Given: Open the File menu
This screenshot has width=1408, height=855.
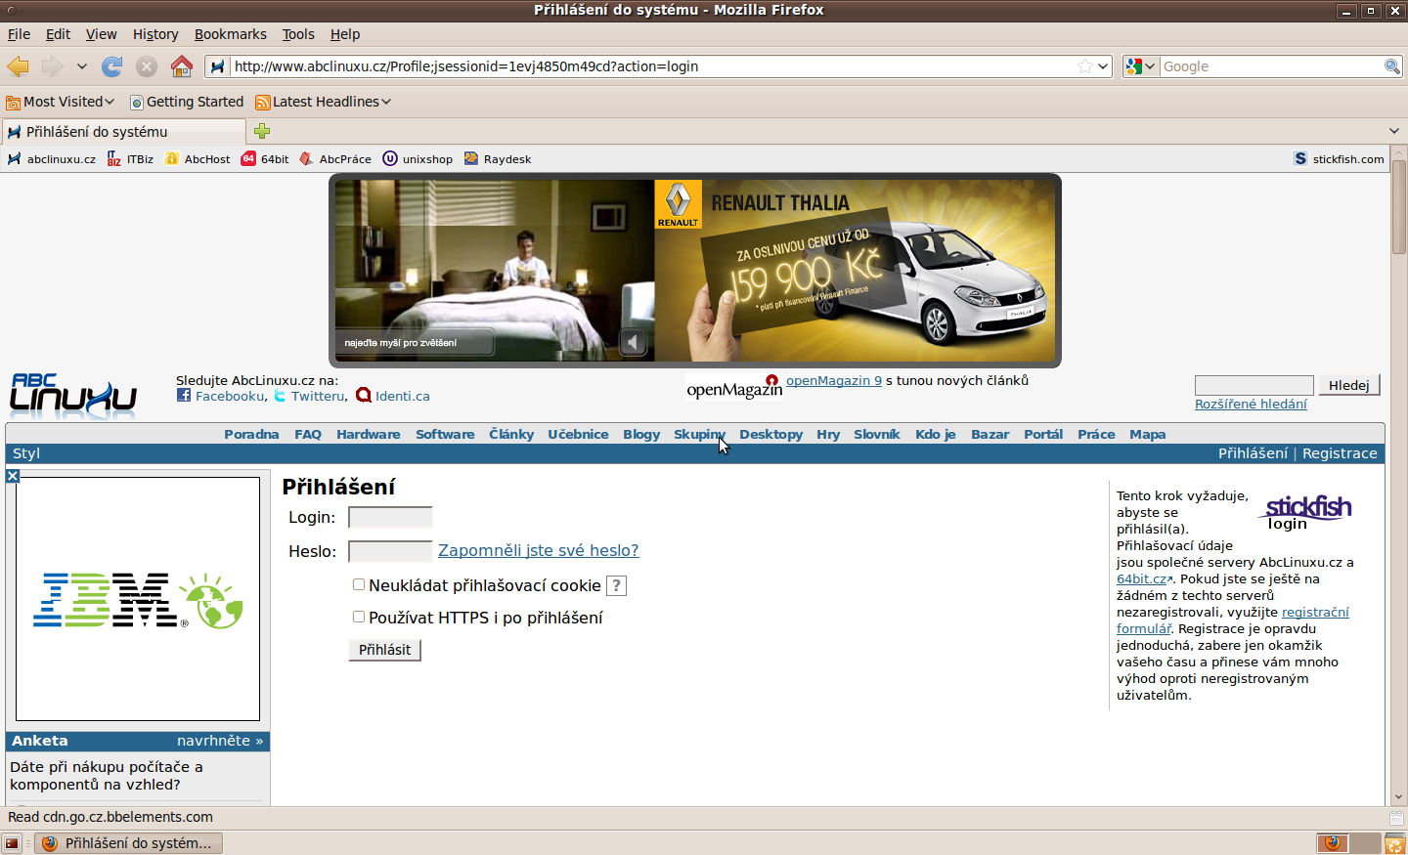Looking at the screenshot, I should tap(19, 34).
